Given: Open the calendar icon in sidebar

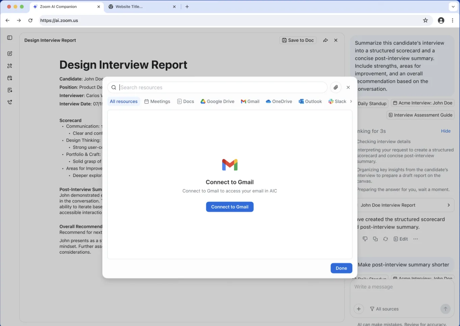Looking at the screenshot, I should click(10, 78).
